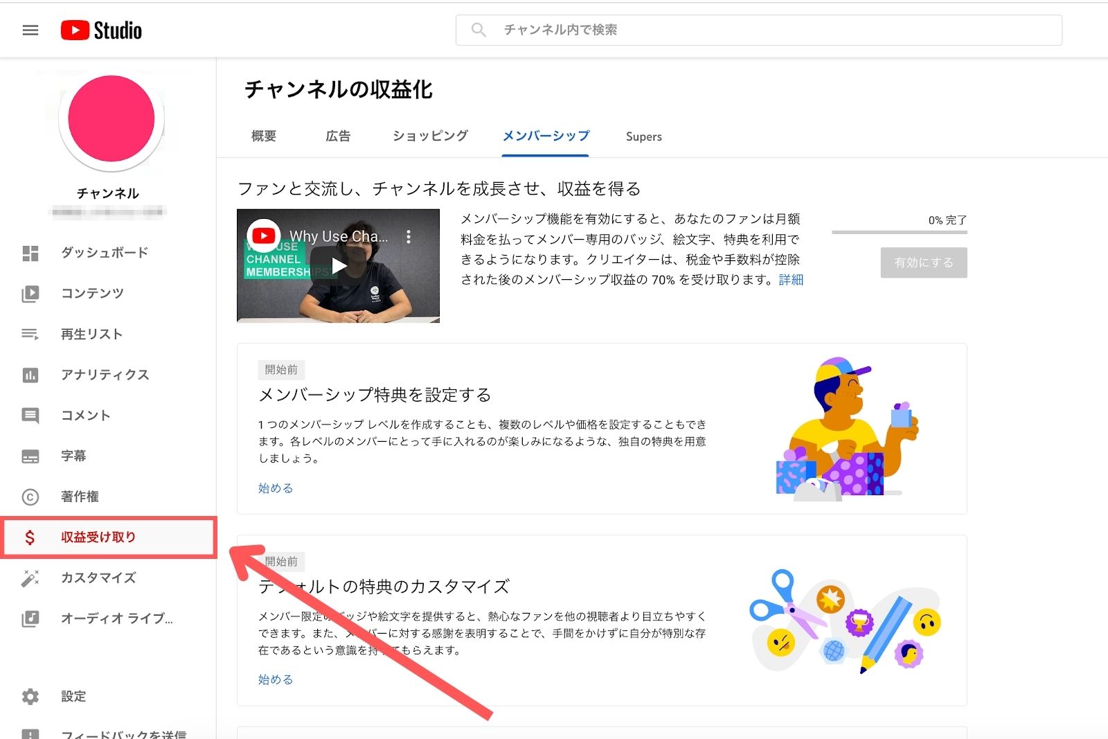This screenshot has height=739, width=1108.
Task: Click the Why Use Cha... video title
Action: pyautogui.click(x=339, y=237)
